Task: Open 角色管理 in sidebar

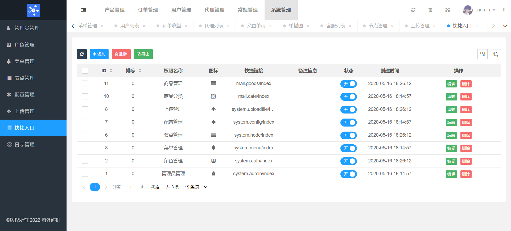Action: point(33,45)
